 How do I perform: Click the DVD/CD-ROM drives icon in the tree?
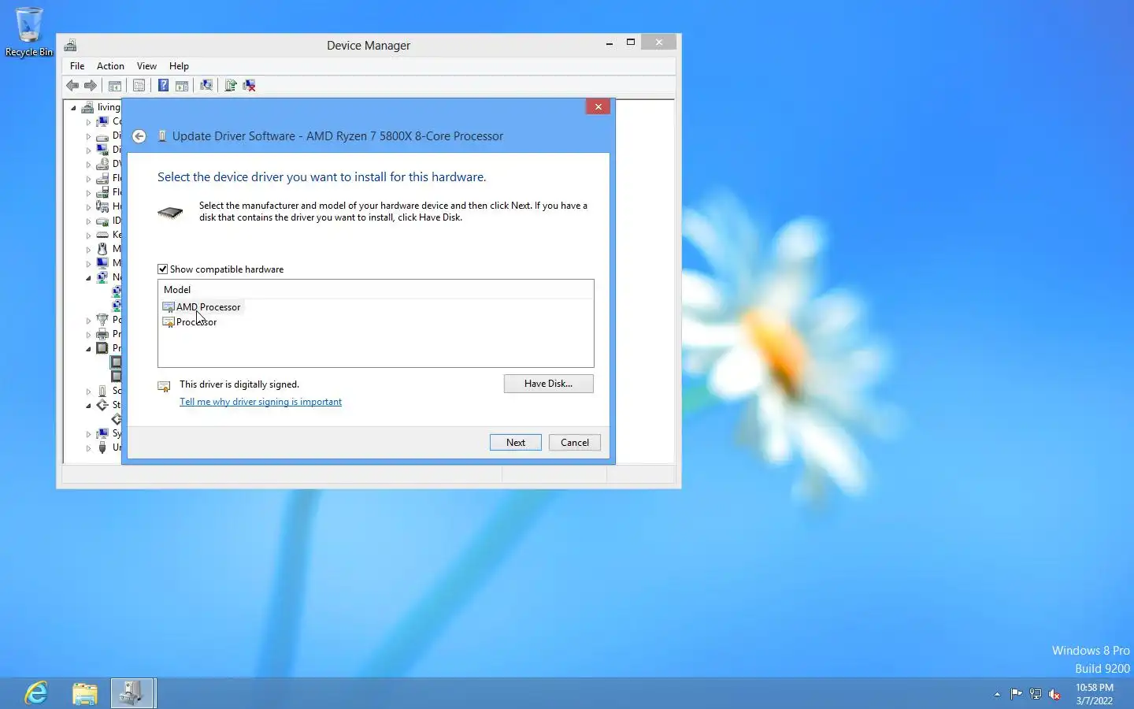point(102,164)
